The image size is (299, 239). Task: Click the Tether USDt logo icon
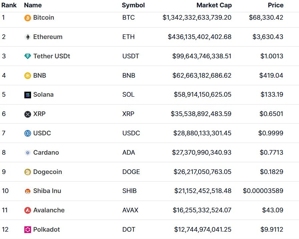pyautogui.click(x=28, y=56)
